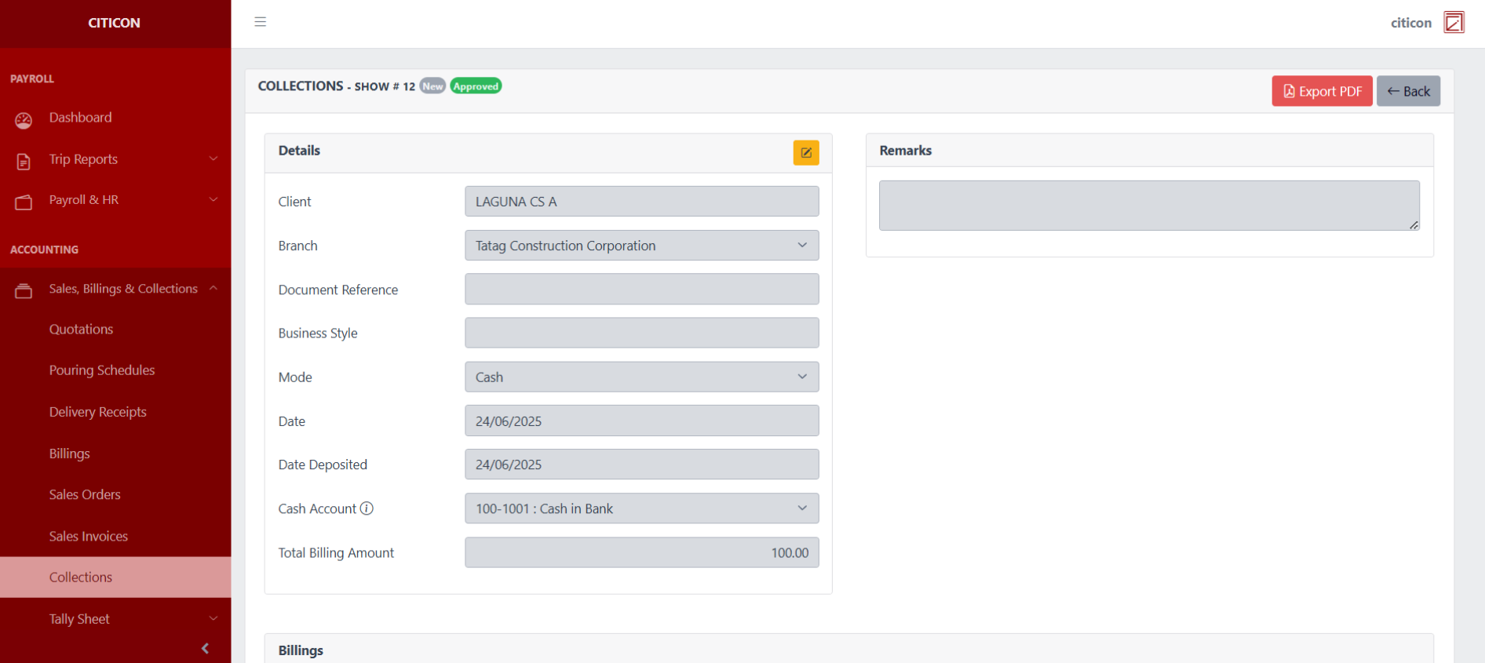Image resolution: width=1485 pixels, height=663 pixels.
Task: Open the Branch dropdown
Action: pyautogui.click(x=641, y=246)
